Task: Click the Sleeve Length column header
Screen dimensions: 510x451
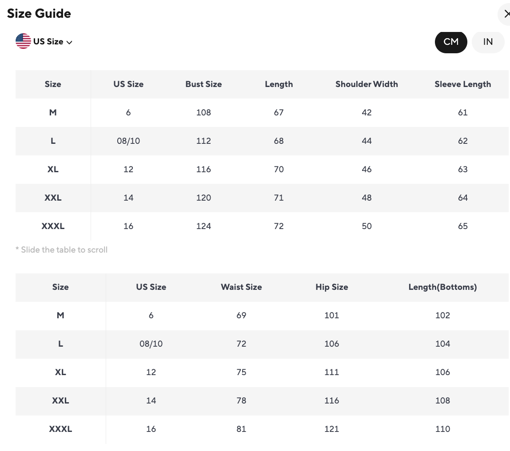Action: click(462, 84)
